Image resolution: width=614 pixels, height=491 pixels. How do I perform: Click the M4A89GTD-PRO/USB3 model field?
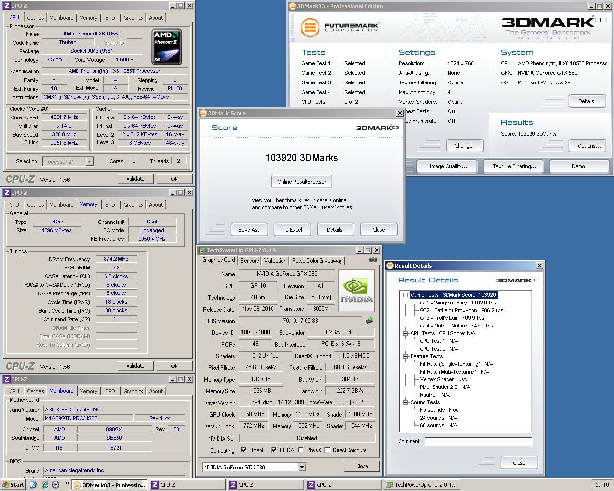[87, 418]
